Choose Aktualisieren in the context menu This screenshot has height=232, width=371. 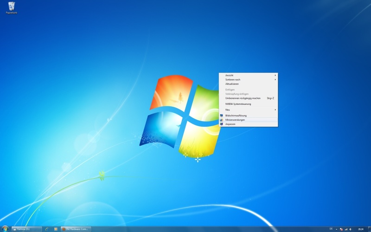pyautogui.click(x=248, y=84)
